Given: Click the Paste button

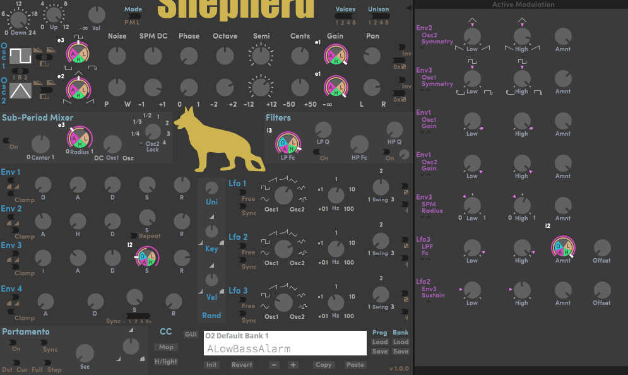Looking at the screenshot, I should tap(355, 365).
